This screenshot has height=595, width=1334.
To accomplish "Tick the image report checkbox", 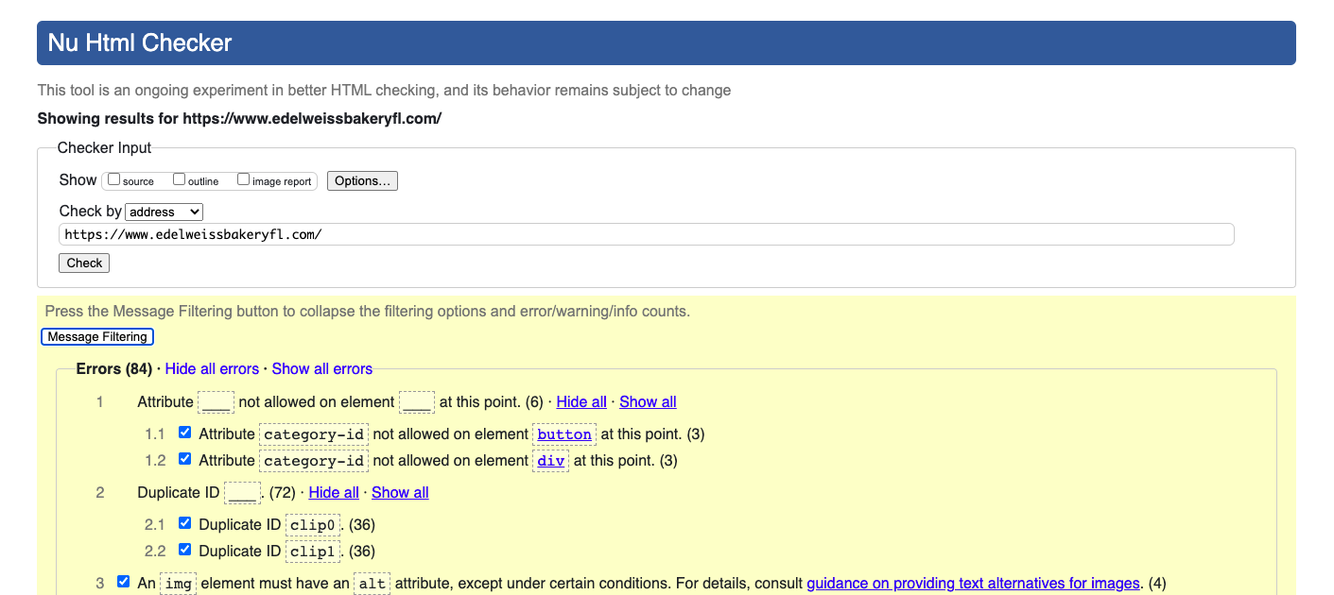I will 243,179.
